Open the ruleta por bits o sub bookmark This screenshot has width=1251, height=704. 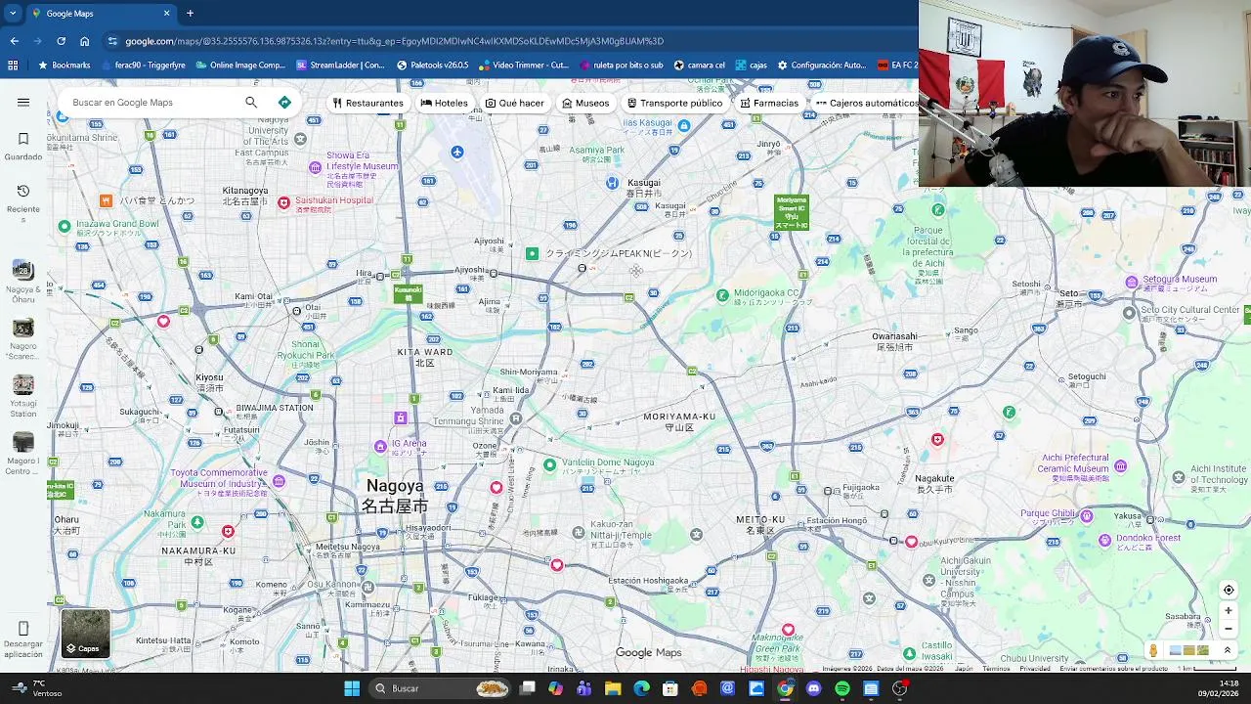tap(622, 66)
